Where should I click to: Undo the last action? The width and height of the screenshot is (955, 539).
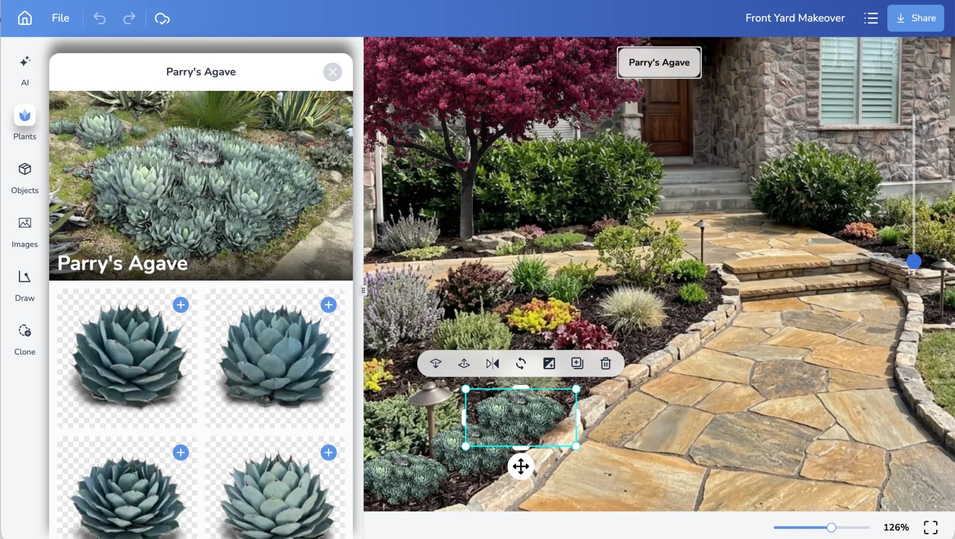click(x=99, y=18)
